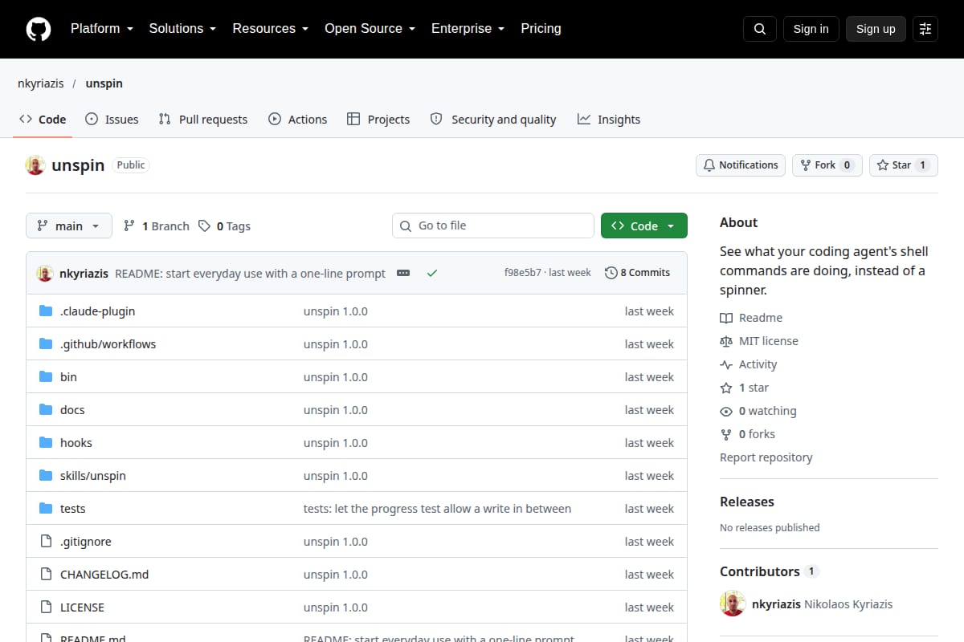Click the Notifications button
The height and width of the screenshot is (642, 964).
pyautogui.click(x=741, y=165)
